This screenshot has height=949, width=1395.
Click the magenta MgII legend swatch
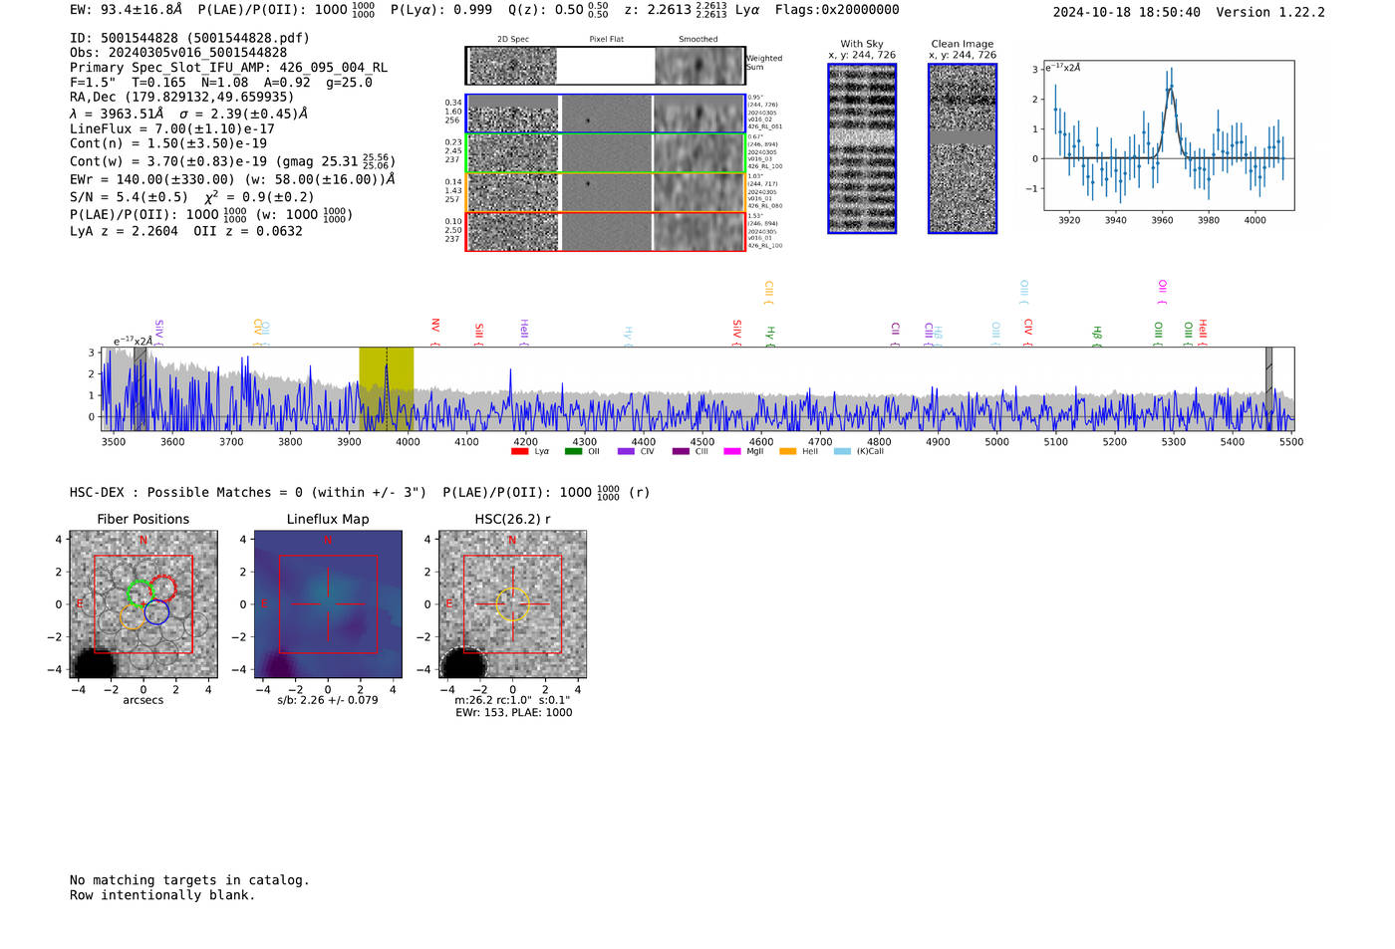732,452
